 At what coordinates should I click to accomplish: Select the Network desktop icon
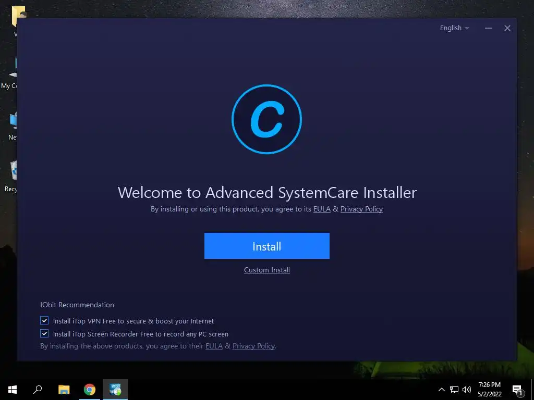click(11, 126)
